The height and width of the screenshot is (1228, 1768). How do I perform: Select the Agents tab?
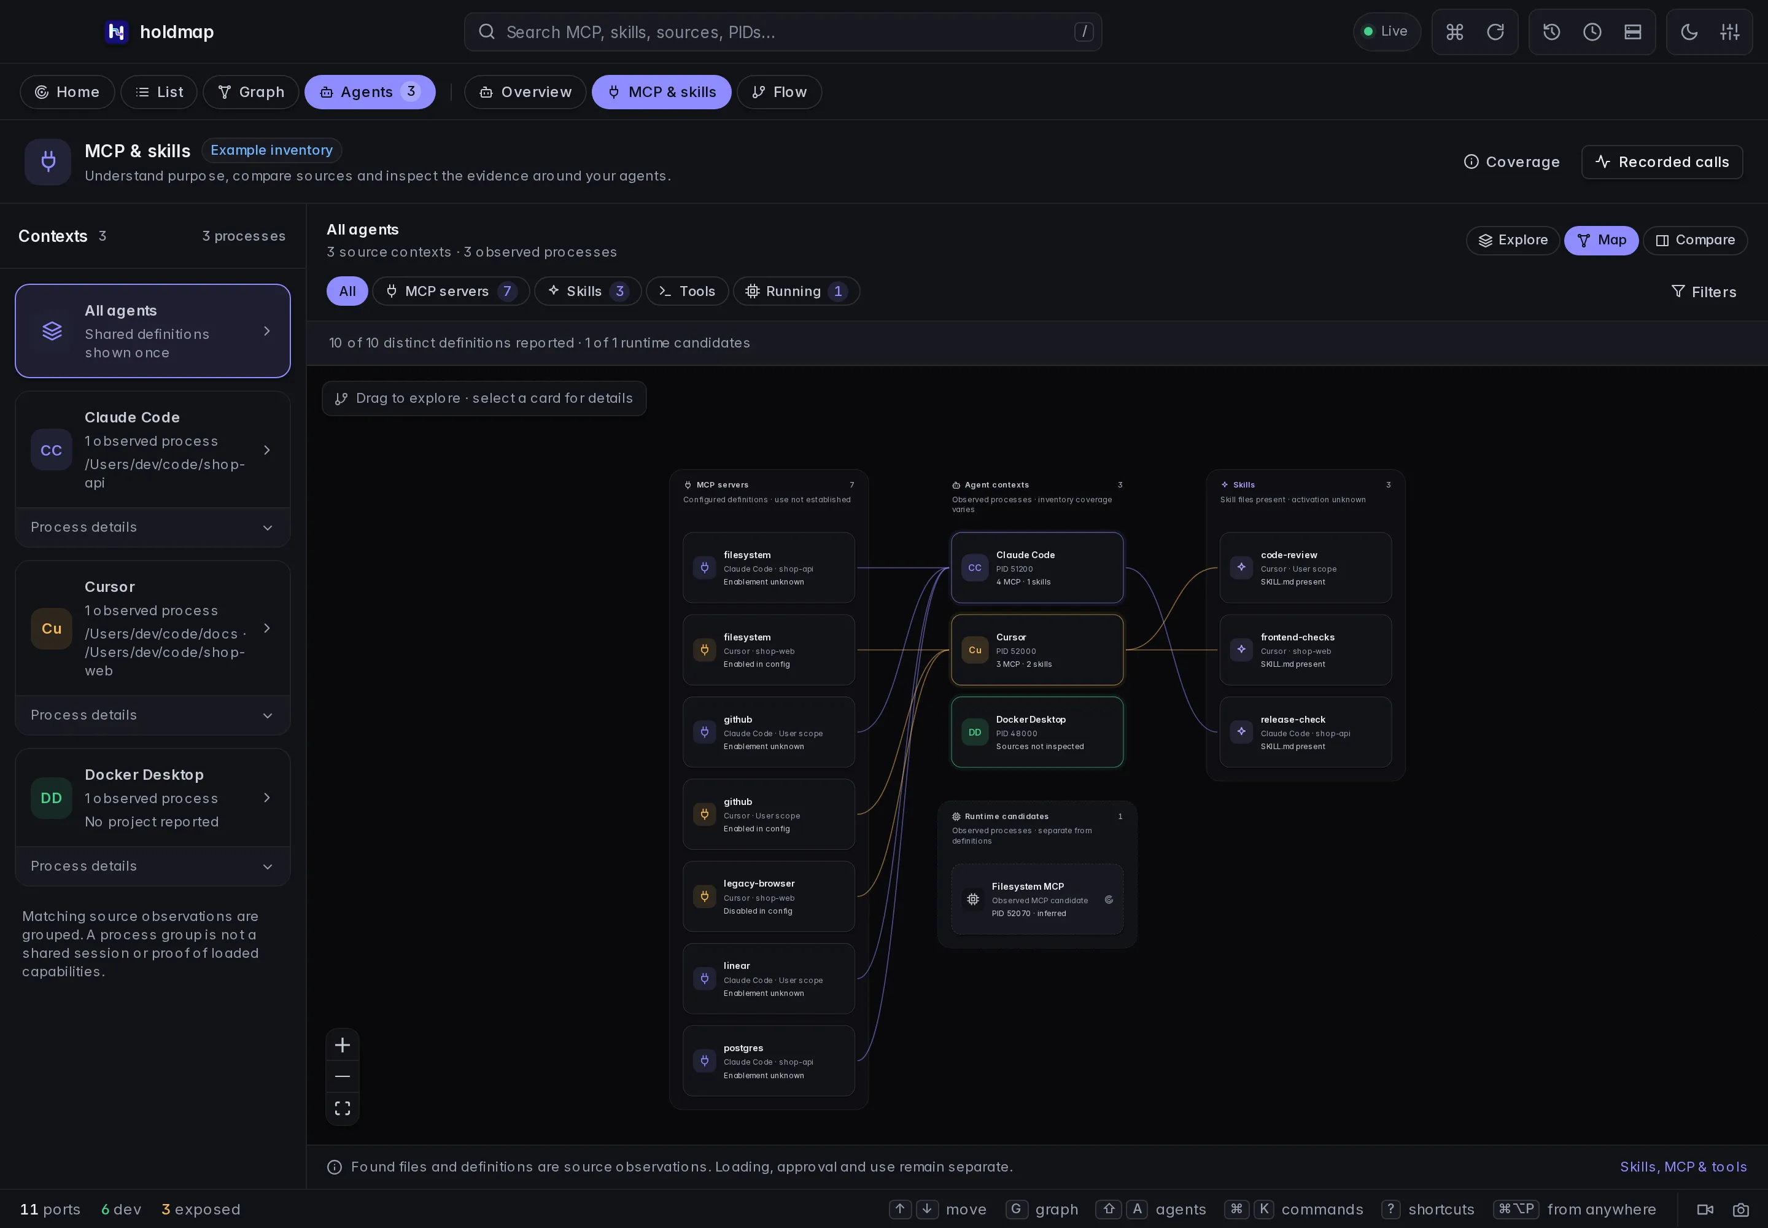[370, 92]
